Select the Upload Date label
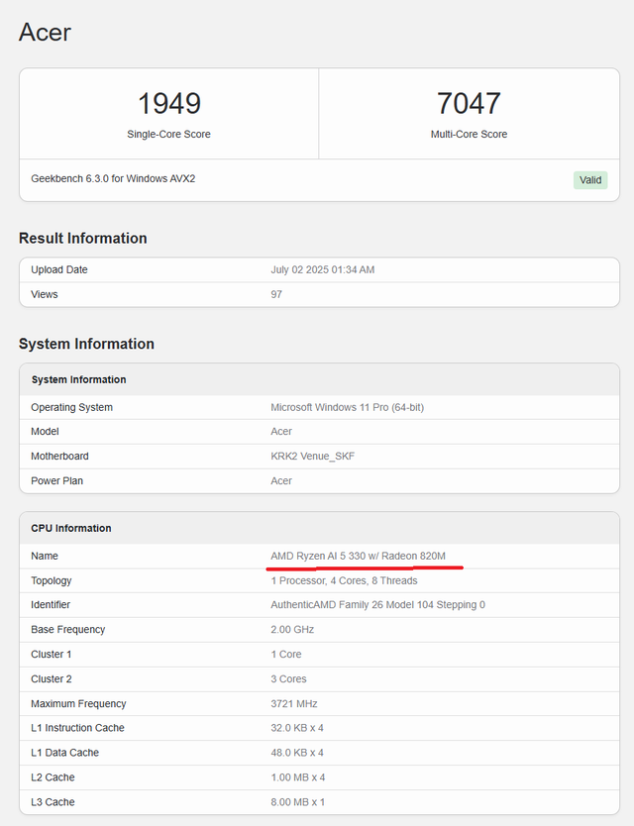The image size is (634, 826). pyautogui.click(x=59, y=269)
